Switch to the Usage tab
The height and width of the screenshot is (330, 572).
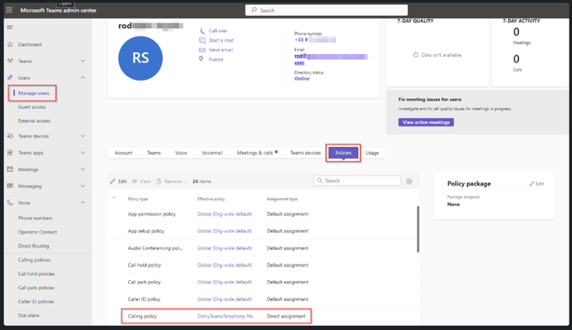coord(372,153)
